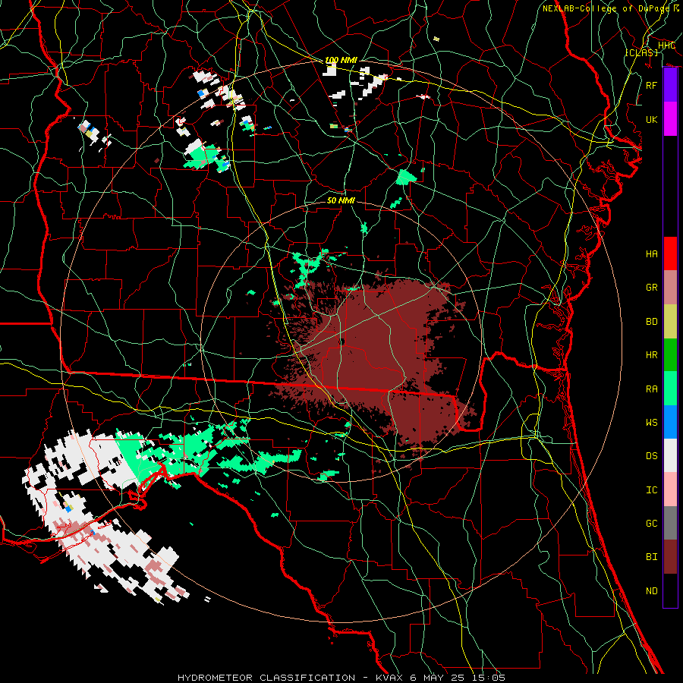The image size is (683, 683).
Task: Click the HHC product code text
Action: 666,45
